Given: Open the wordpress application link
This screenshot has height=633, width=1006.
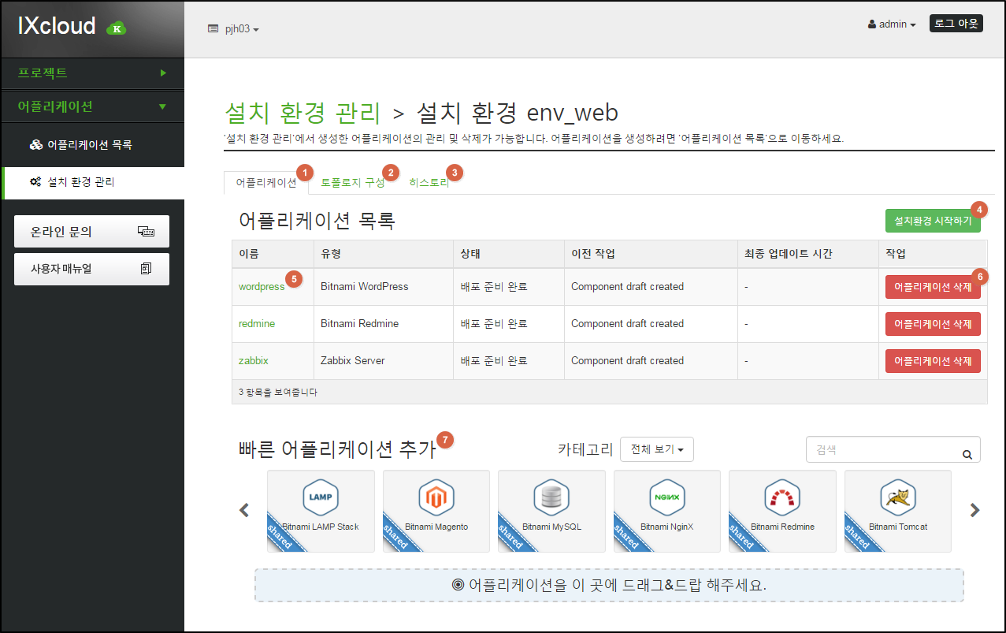Looking at the screenshot, I should point(262,287).
